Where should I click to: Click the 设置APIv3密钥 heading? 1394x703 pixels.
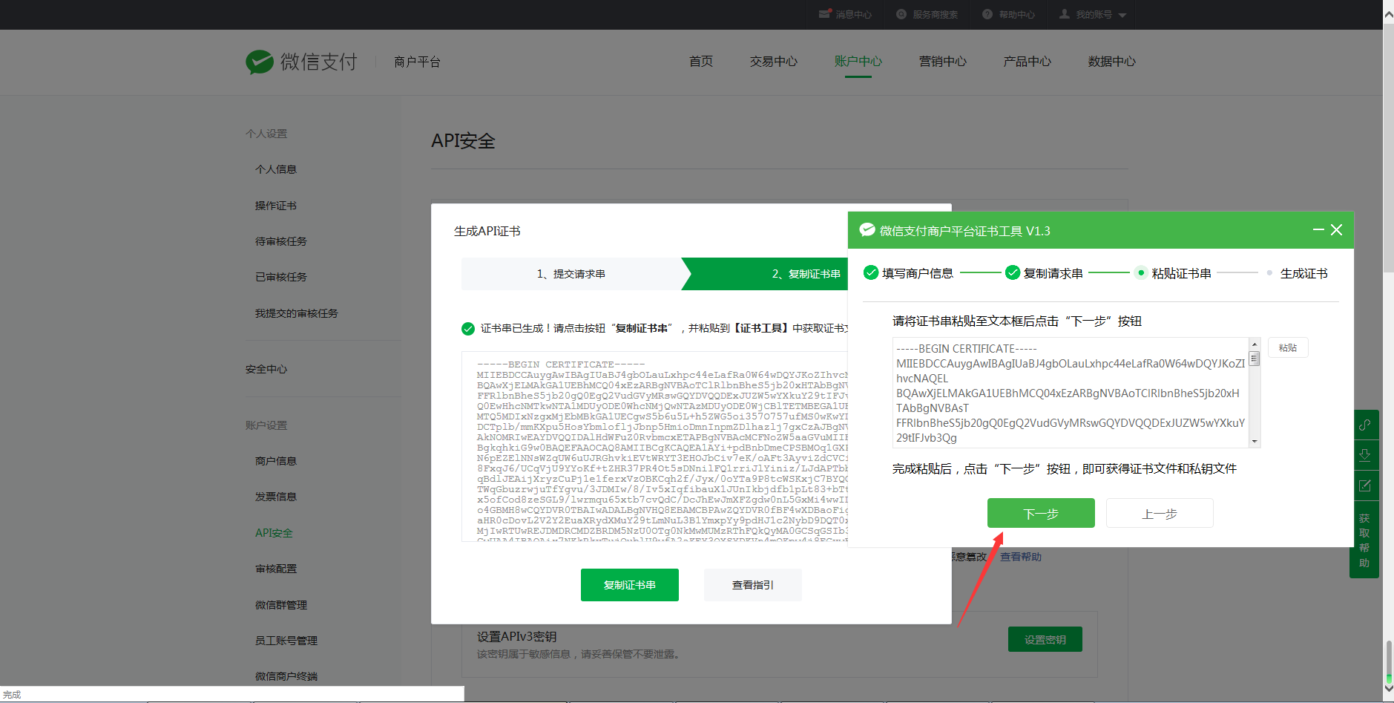point(517,637)
